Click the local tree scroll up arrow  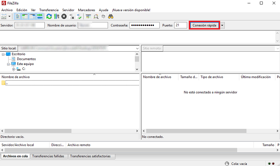pyautogui.click(x=137, y=54)
